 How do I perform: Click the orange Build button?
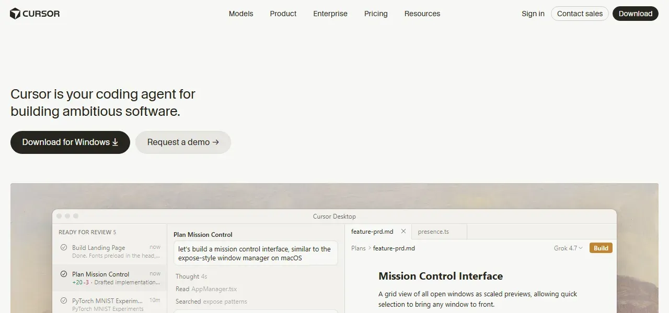[601, 248]
